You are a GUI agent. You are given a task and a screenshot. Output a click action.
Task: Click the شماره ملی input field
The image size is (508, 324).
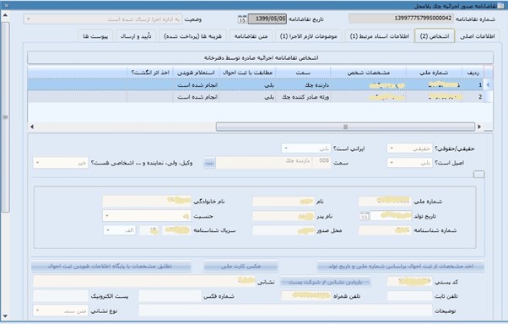[385, 201]
